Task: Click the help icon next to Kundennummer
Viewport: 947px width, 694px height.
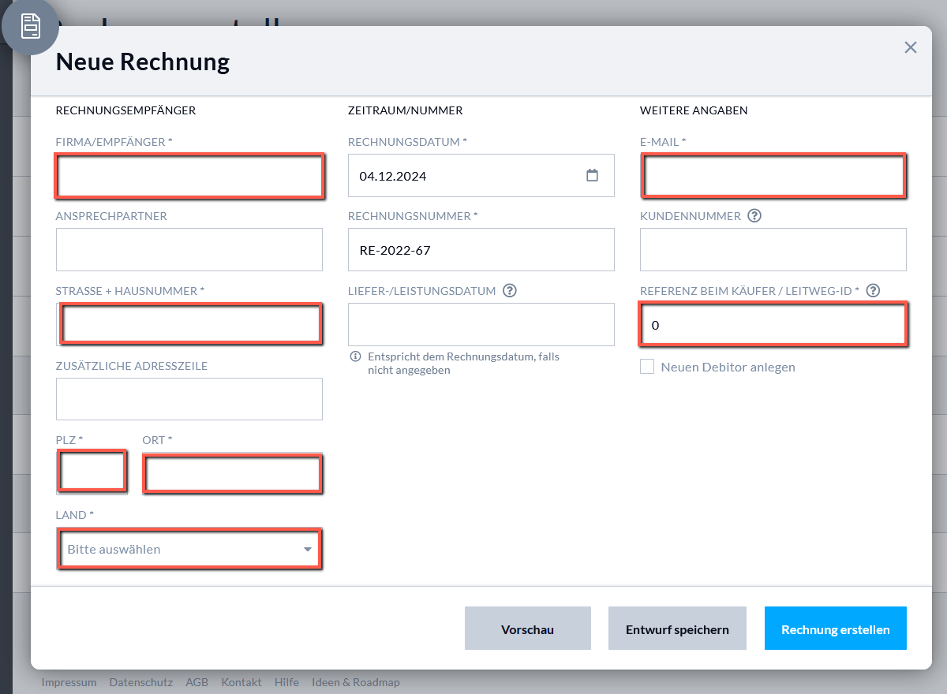Action: coord(754,215)
